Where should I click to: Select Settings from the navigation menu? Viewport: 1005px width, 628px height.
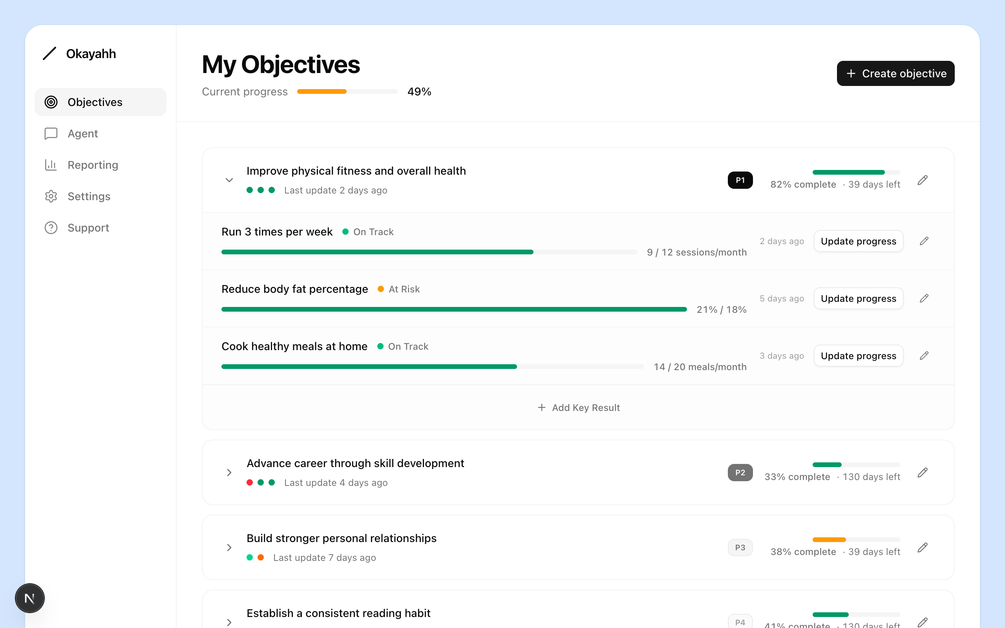(x=88, y=196)
